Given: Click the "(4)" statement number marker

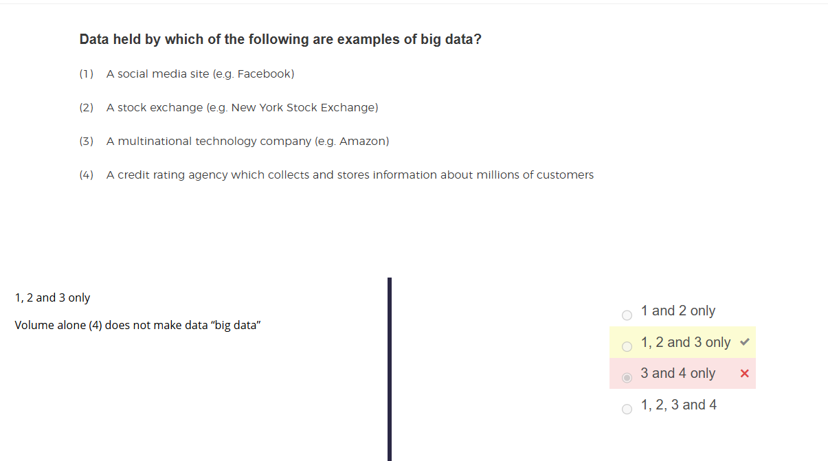Looking at the screenshot, I should [x=86, y=175].
